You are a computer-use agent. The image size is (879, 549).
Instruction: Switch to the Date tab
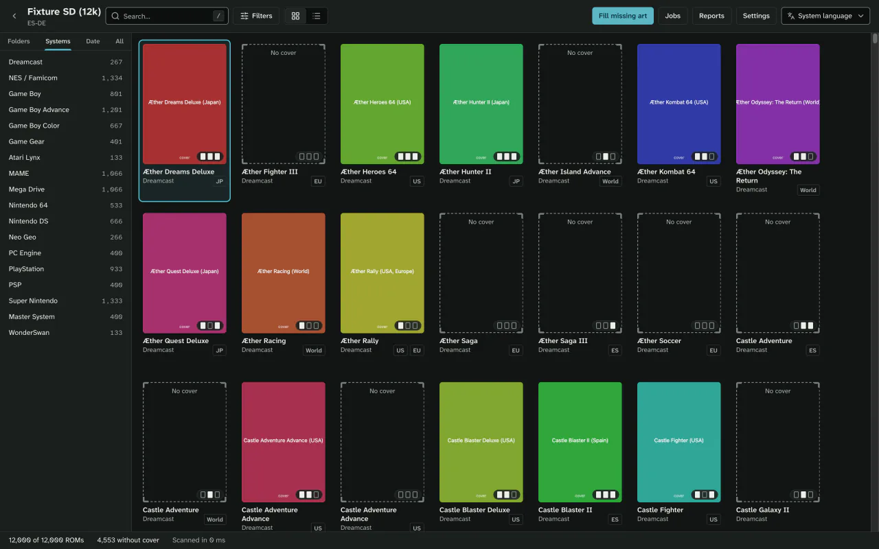pyautogui.click(x=93, y=41)
